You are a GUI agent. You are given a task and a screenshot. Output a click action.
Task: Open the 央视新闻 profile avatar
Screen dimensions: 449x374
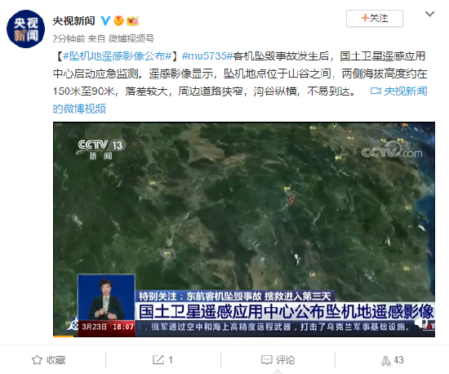coord(26,29)
